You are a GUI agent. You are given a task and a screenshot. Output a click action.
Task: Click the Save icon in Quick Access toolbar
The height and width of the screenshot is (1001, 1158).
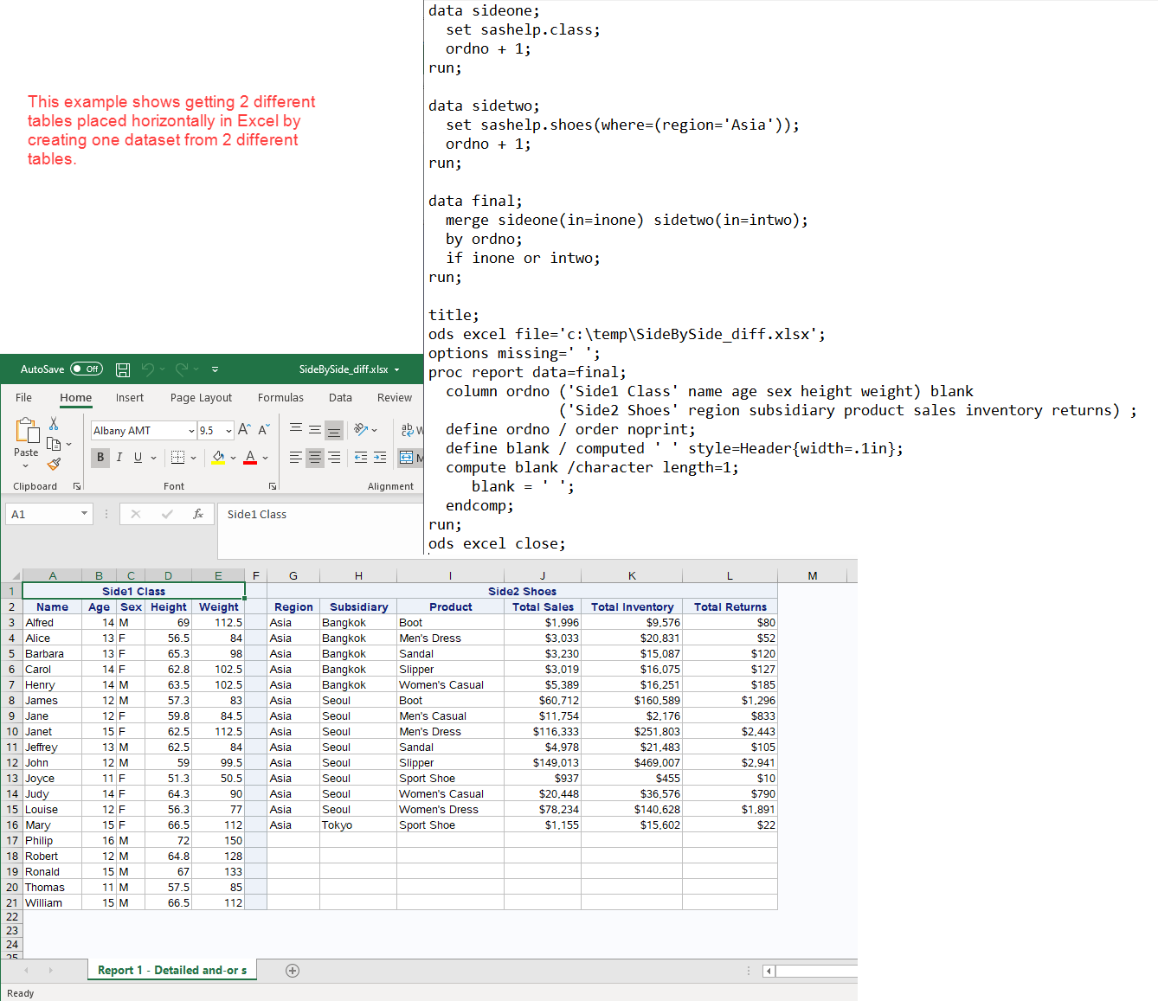click(123, 369)
